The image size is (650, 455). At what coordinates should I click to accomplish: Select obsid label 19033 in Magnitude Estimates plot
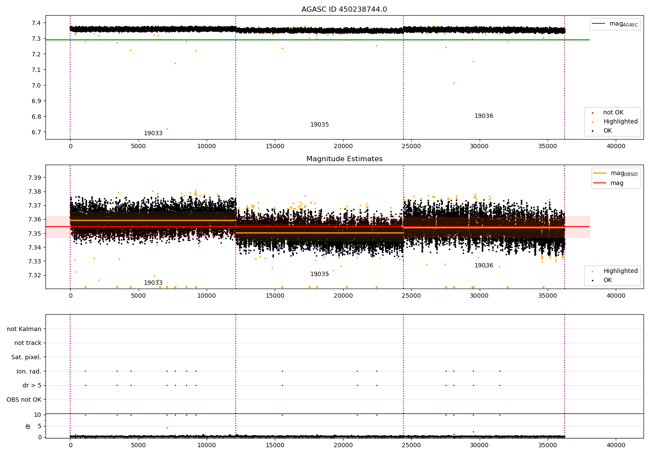pyautogui.click(x=153, y=283)
